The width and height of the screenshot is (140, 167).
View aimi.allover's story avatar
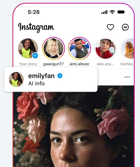point(79,48)
